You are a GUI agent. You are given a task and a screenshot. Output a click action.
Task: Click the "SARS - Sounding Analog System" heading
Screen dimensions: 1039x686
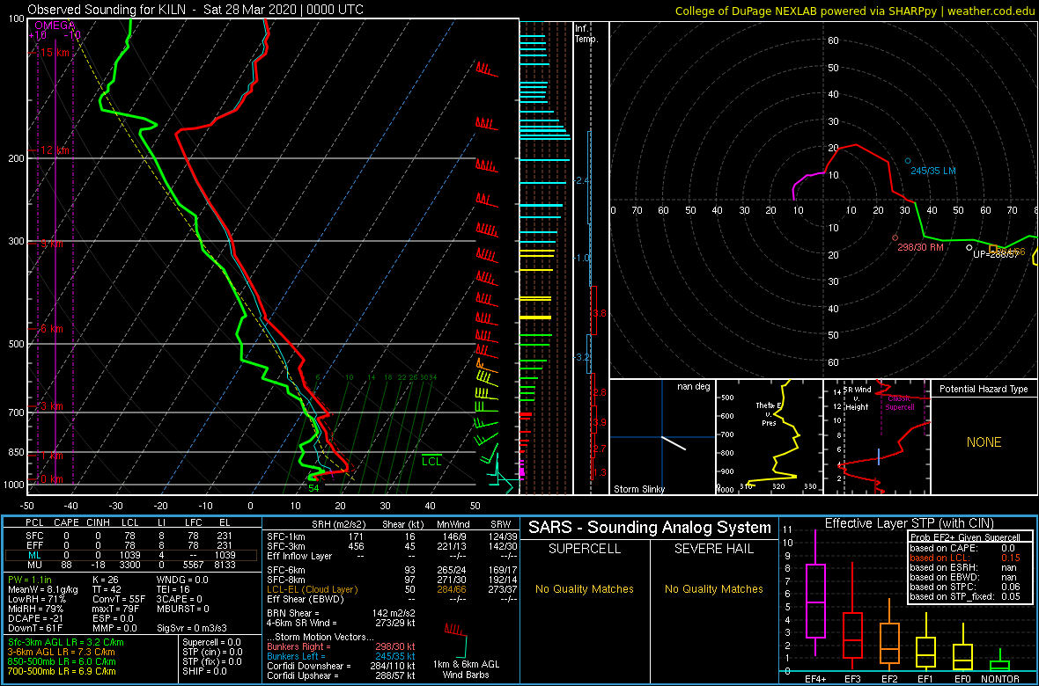(x=650, y=528)
